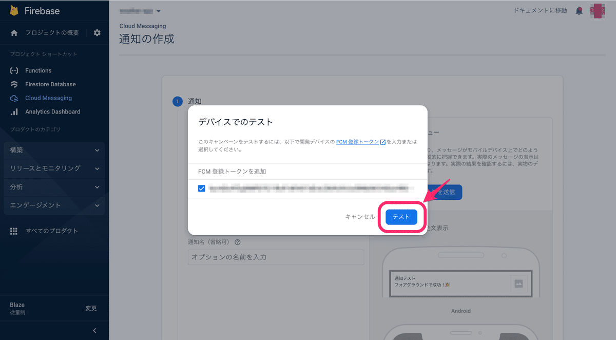Expand the リリースとモニタリング category
The image size is (616, 340).
coord(54,168)
